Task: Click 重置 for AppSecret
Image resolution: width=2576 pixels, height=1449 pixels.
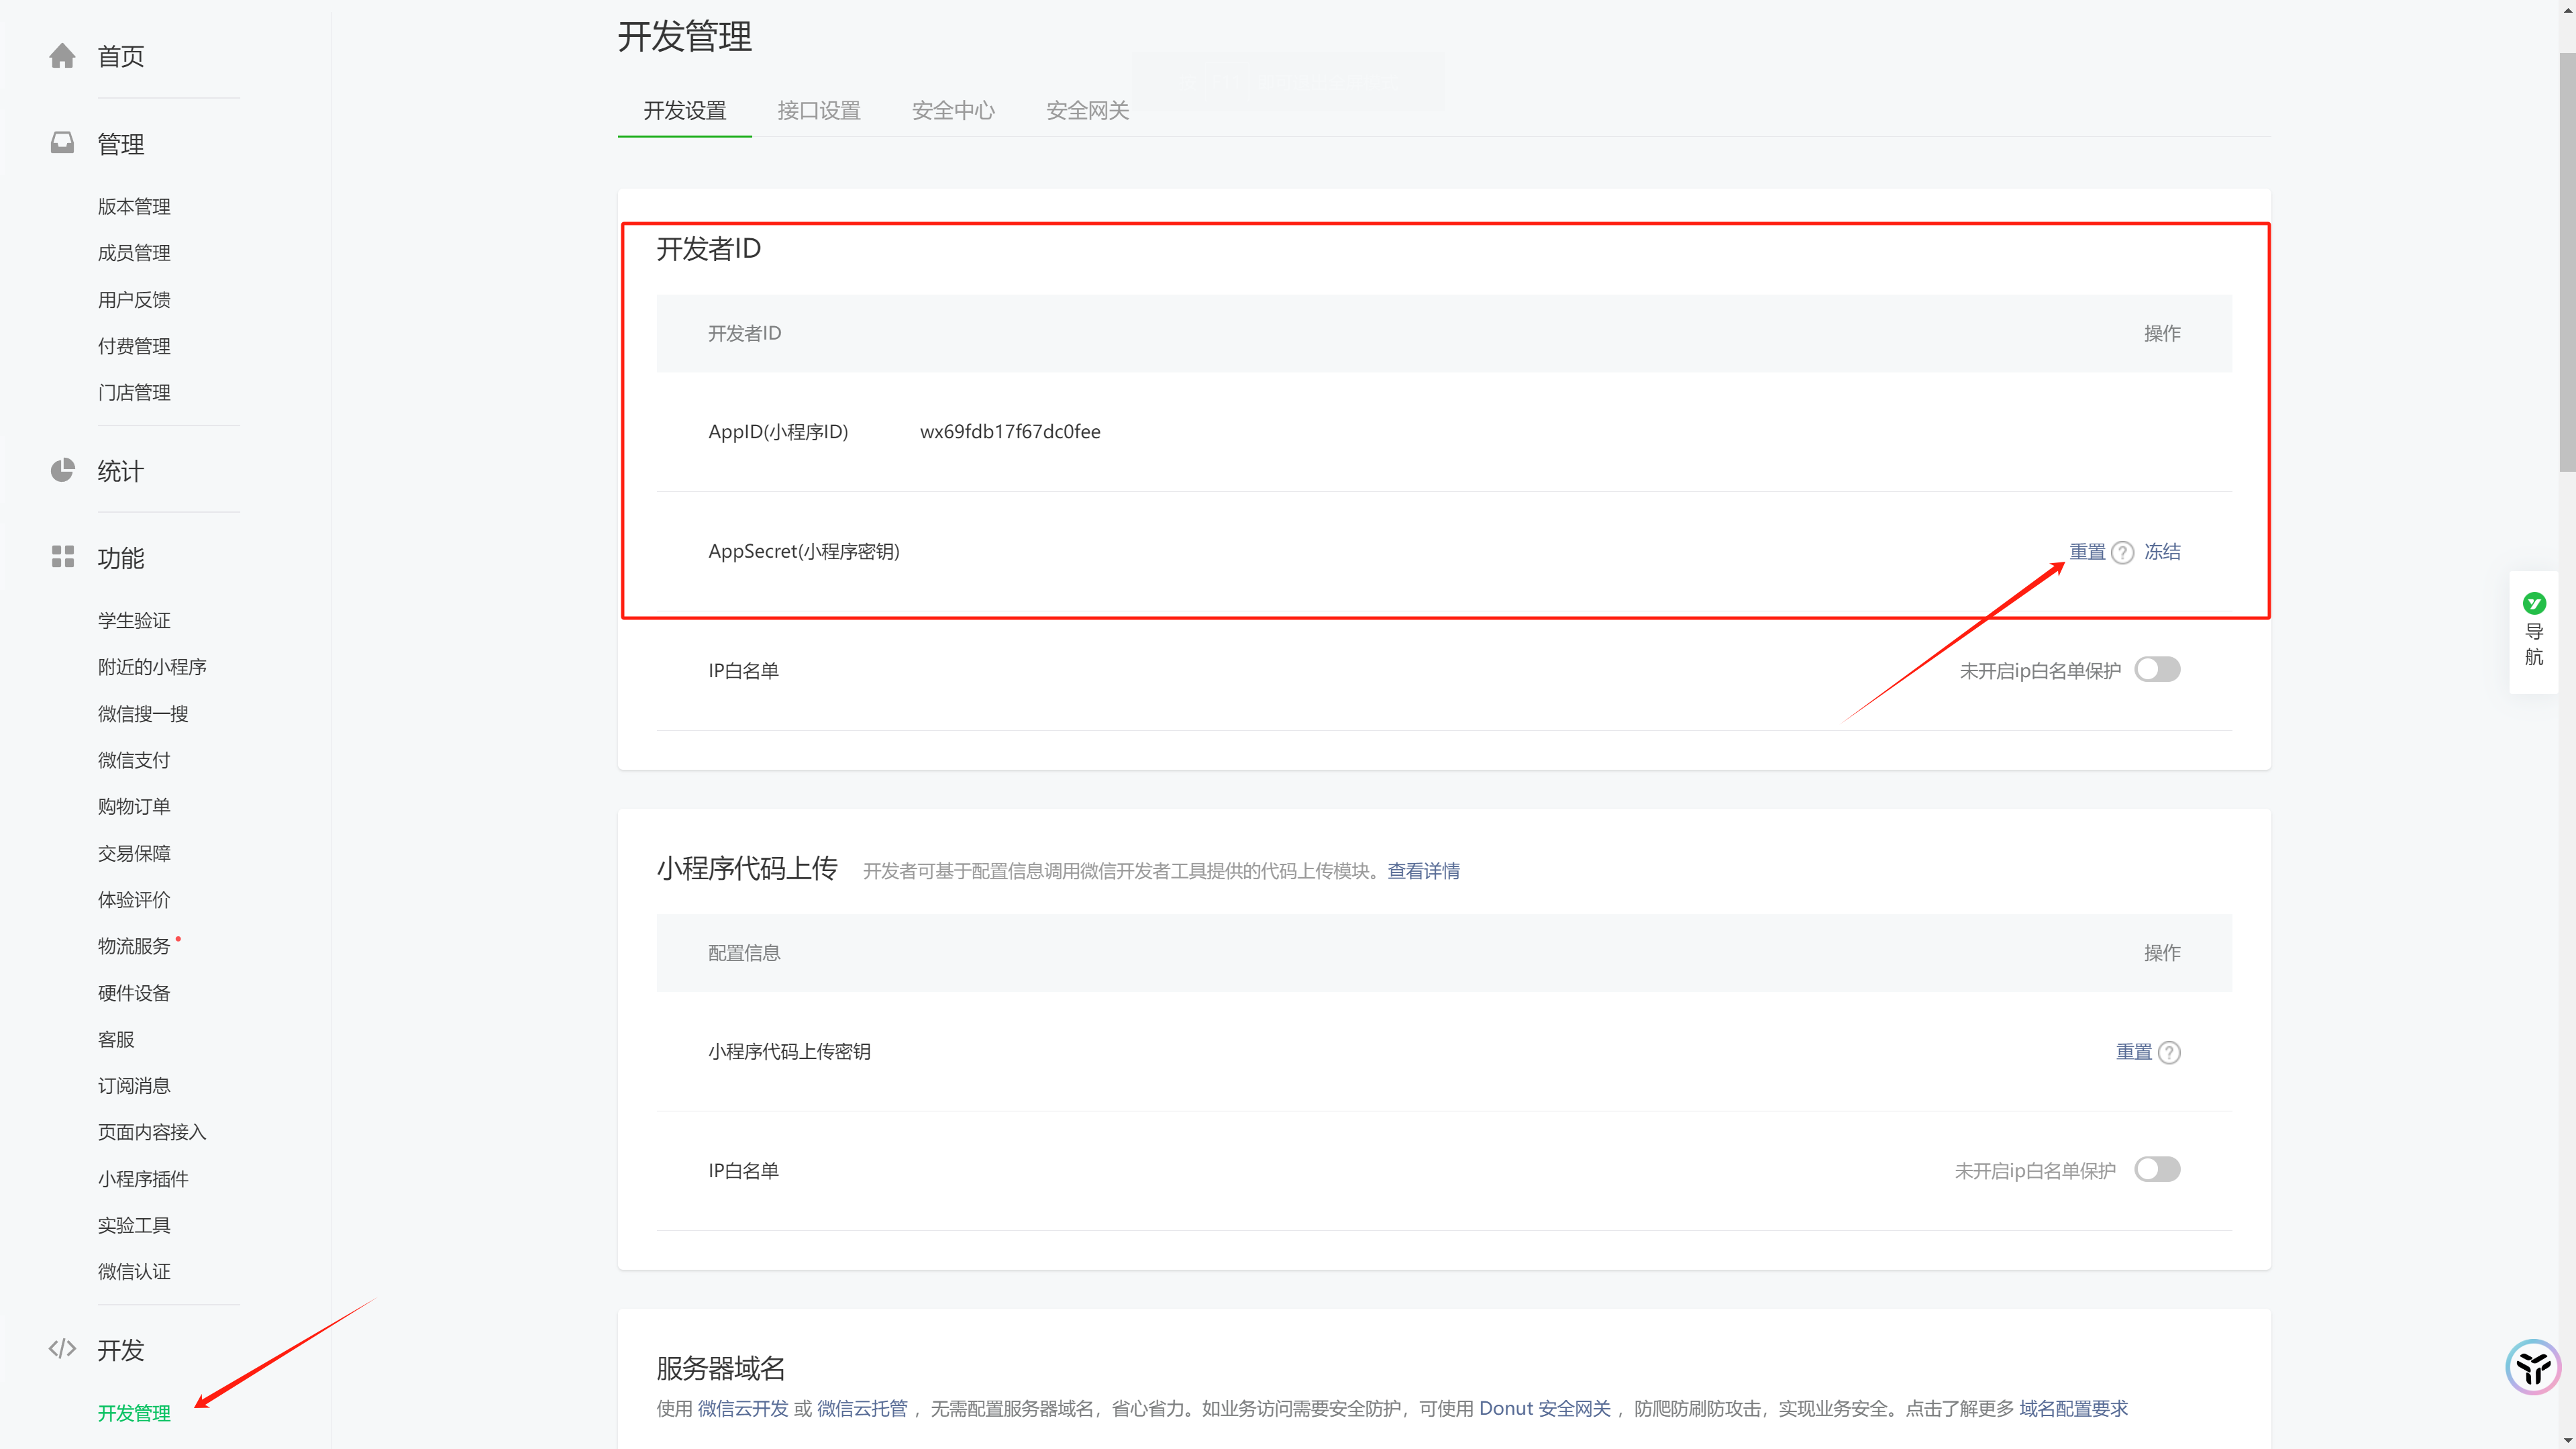Action: pyautogui.click(x=2087, y=552)
